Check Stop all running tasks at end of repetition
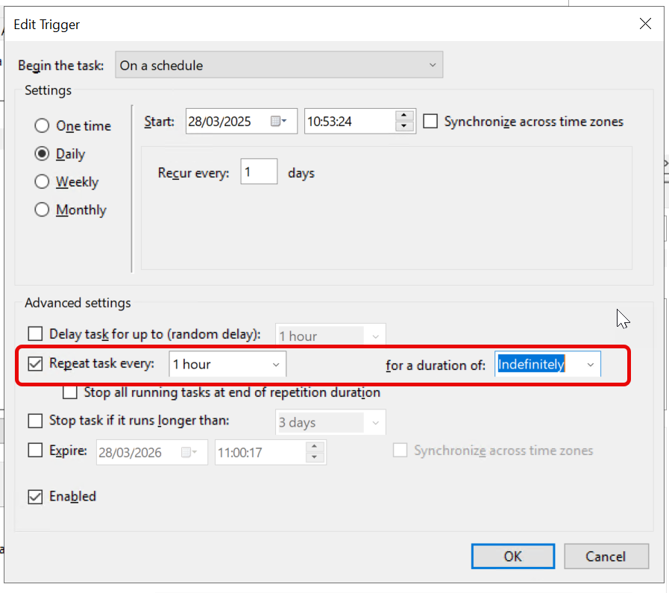The height and width of the screenshot is (593, 669). (x=70, y=392)
